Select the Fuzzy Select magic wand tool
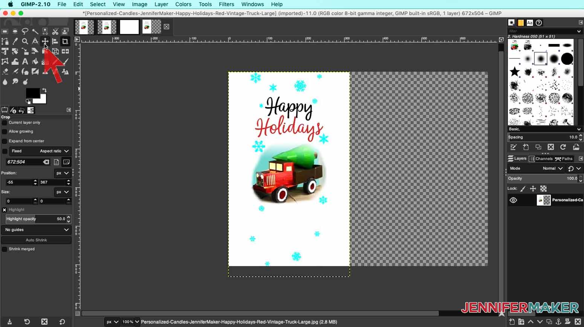The width and height of the screenshot is (584, 327). coord(35,32)
